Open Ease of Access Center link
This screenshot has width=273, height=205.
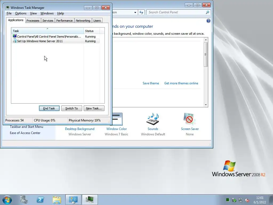25,133
